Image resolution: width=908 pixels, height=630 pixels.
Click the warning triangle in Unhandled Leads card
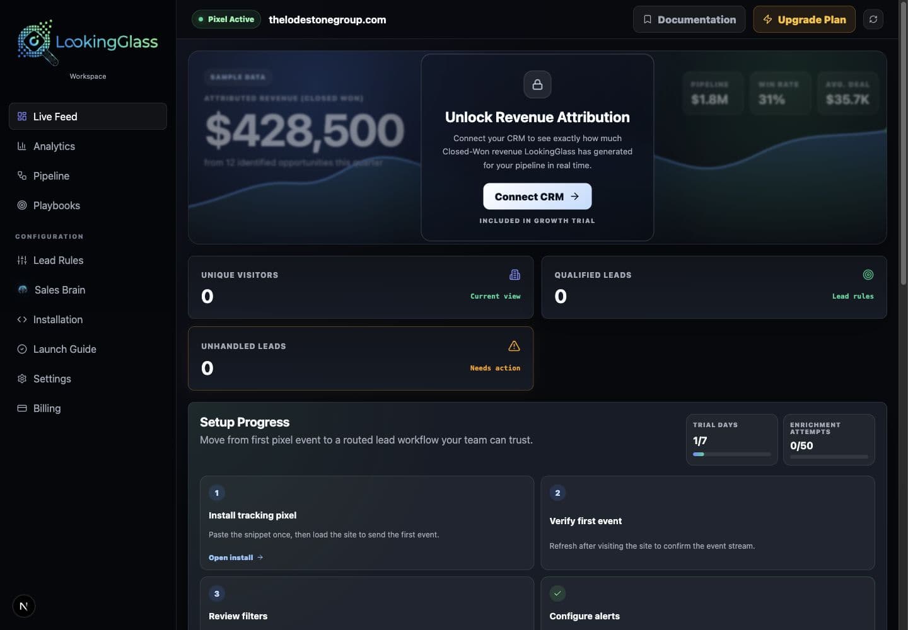[x=515, y=346]
